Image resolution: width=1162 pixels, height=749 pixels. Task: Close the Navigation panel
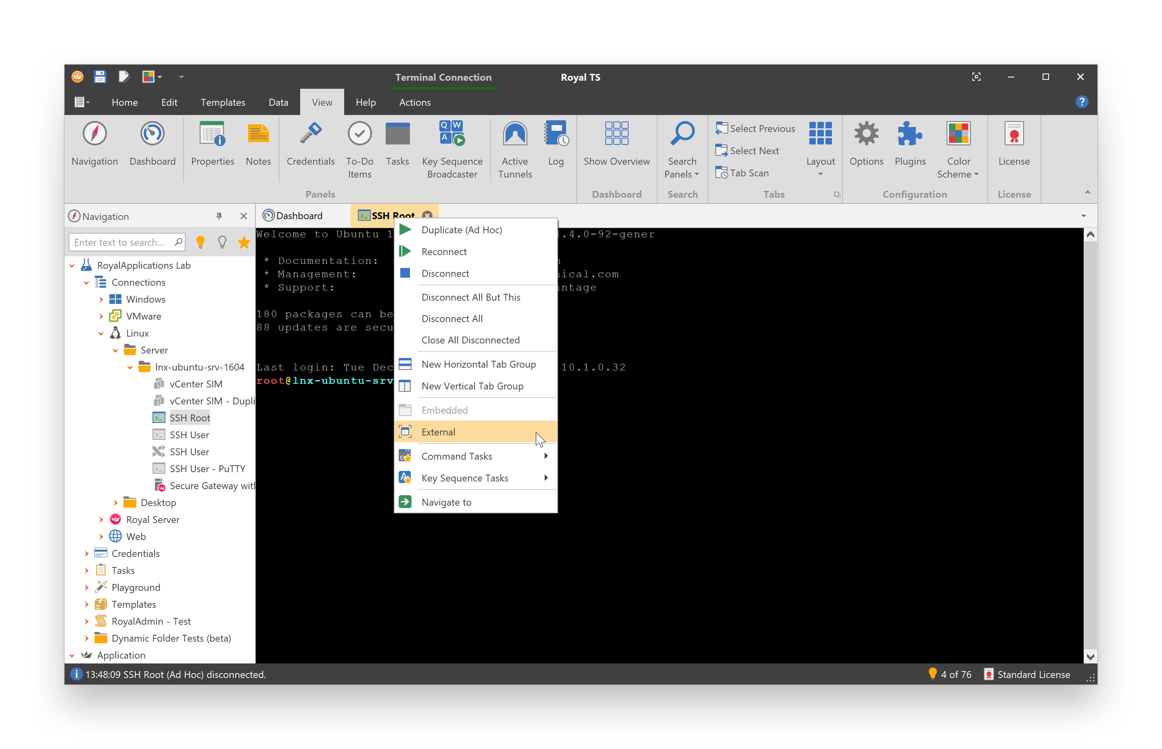click(x=244, y=216)
